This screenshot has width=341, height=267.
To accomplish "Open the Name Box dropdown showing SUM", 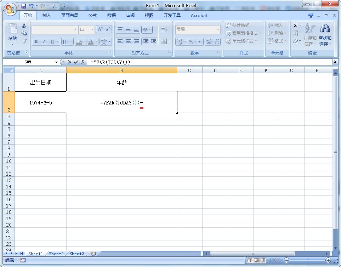I will 56,62.
